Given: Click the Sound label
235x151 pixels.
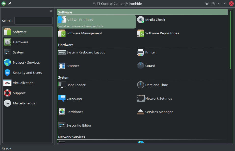Looking at the screenshot, I should [150, 66].
